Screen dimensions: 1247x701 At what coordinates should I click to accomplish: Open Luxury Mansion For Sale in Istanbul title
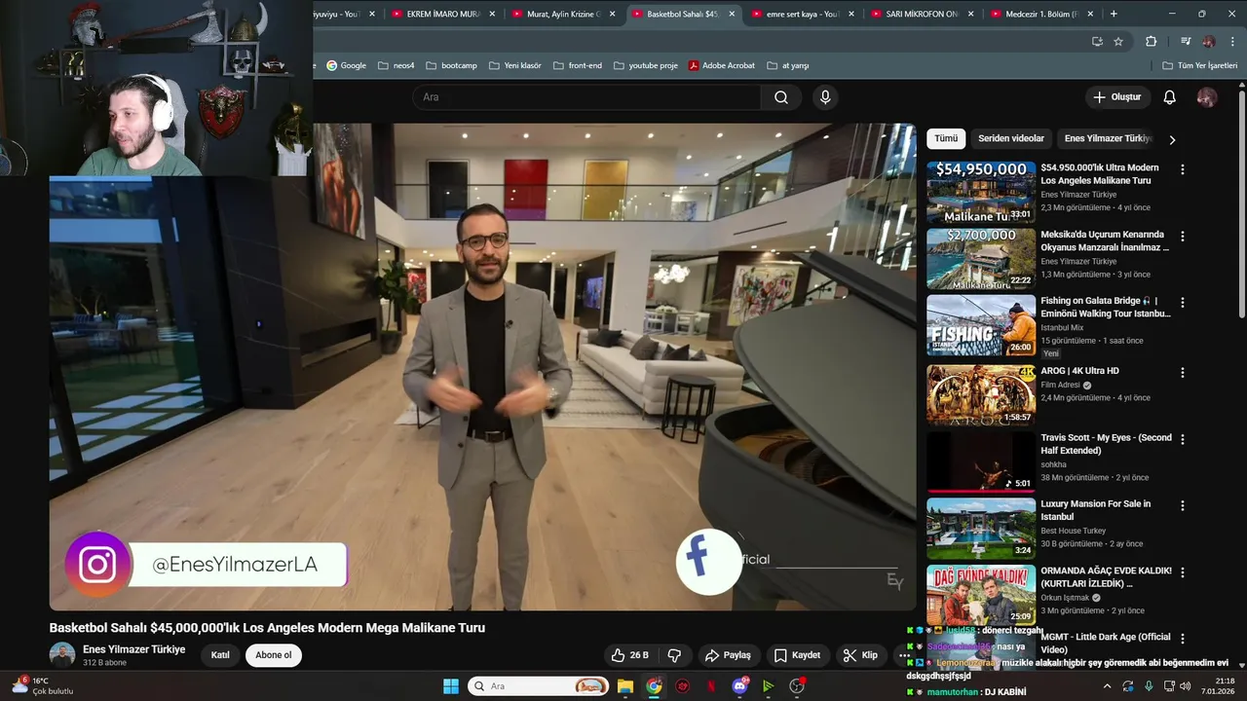pos(1095,510)
